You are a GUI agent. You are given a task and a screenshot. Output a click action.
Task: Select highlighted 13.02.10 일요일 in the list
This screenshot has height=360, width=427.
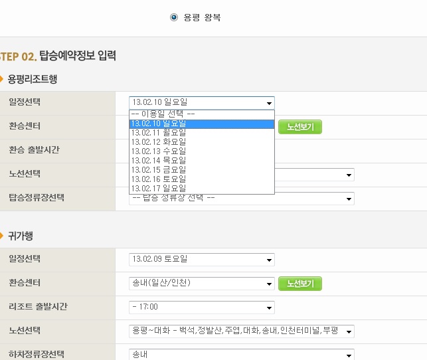pos(201,124)
